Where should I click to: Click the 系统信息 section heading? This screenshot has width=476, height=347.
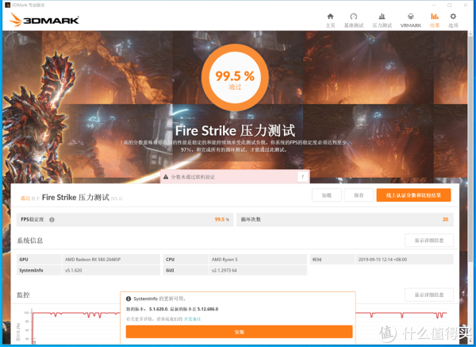[x=30, y=241]
